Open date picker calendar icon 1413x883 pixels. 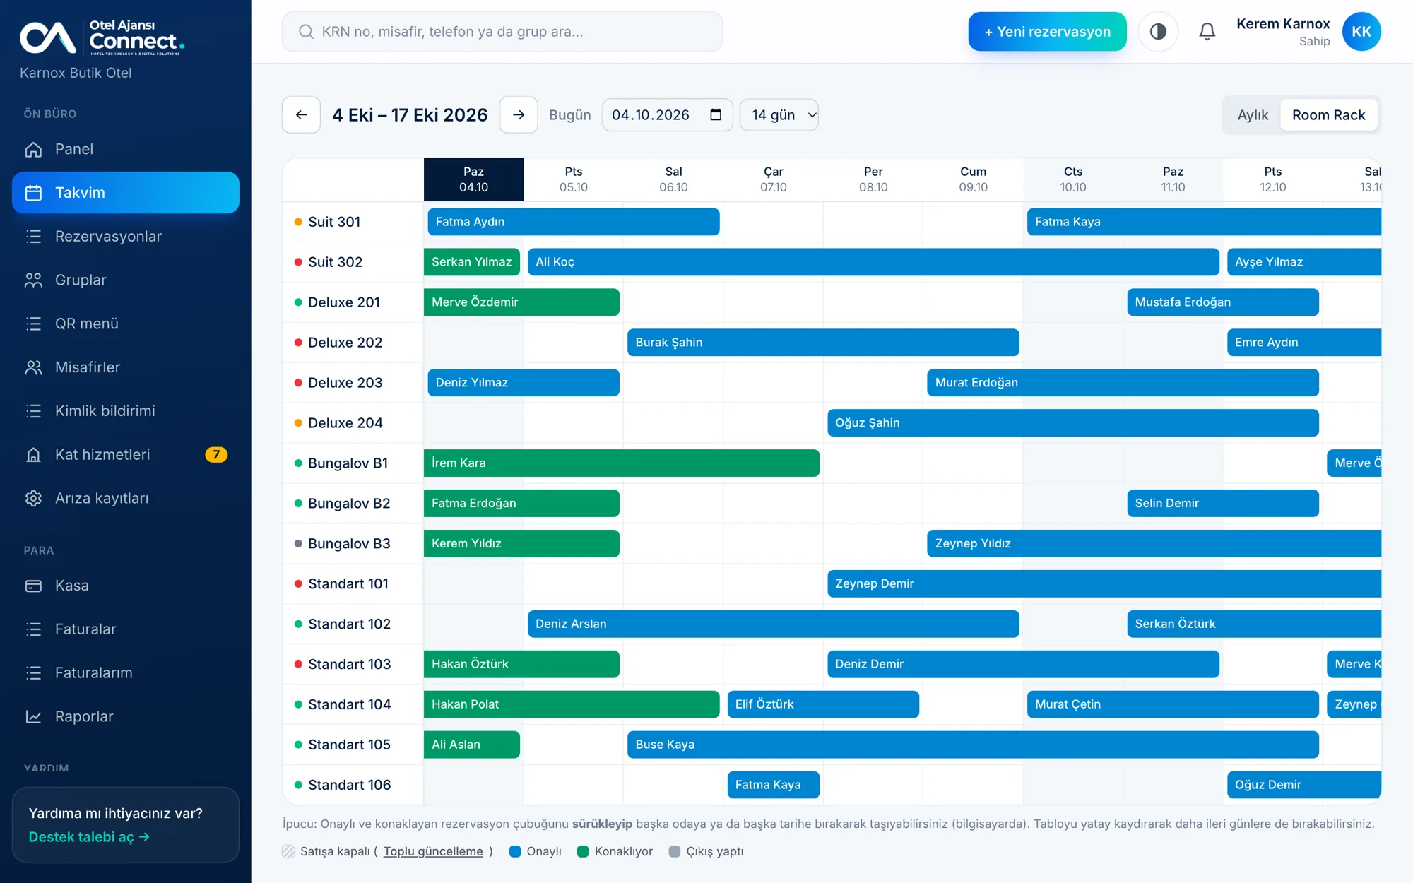[716, 115]
